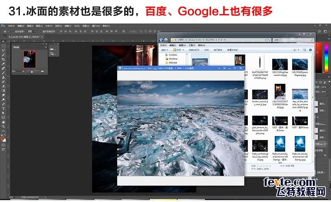
Task: Toggle Show Transform Controls checkbox
Action: click(40, 31)
